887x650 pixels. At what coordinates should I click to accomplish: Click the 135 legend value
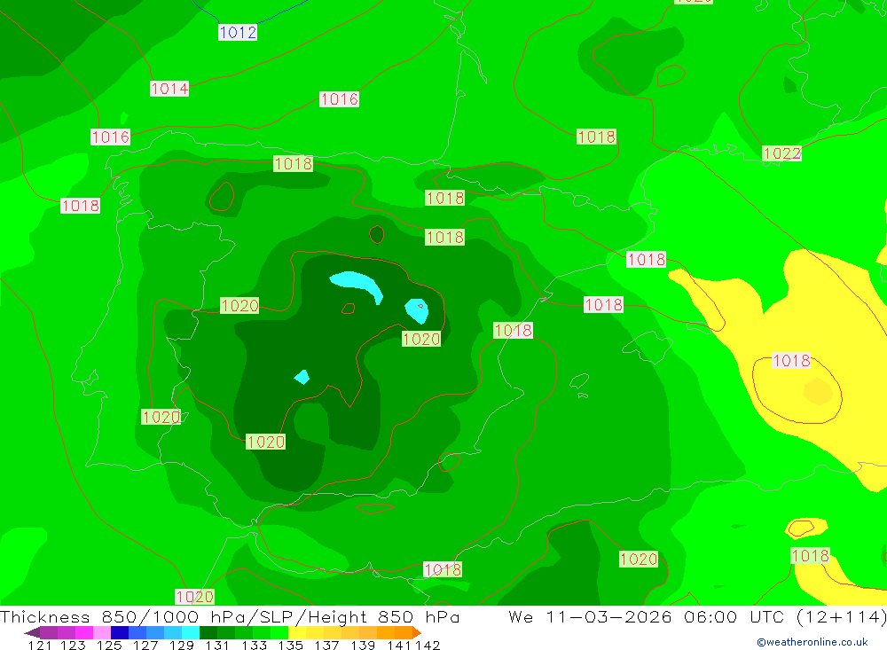(x=291, y=645)
